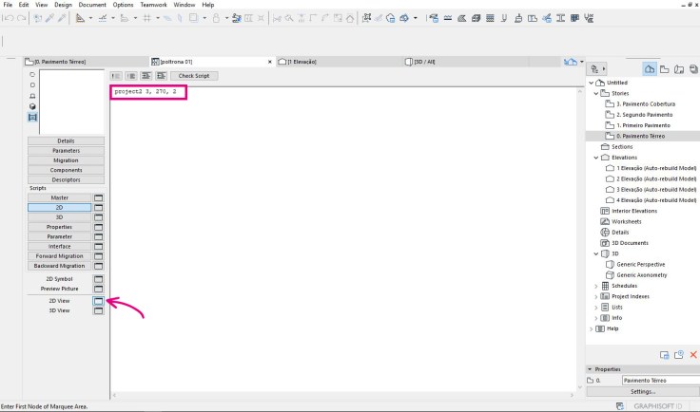This screenshot has height=412, width=700.
Task: Open 3D View in separate window
Action: click(98, 310)
